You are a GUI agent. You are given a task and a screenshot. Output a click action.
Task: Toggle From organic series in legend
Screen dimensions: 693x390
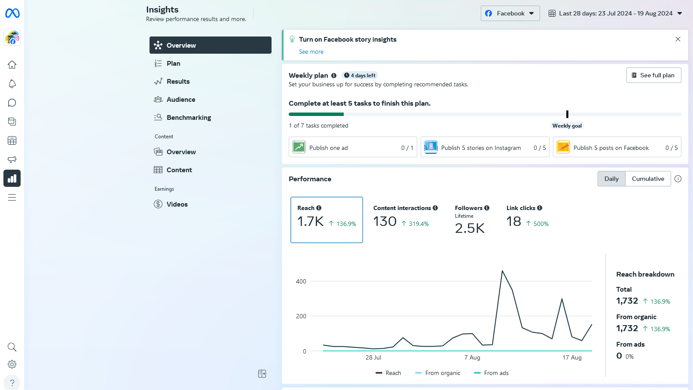[x=438, y=373]
